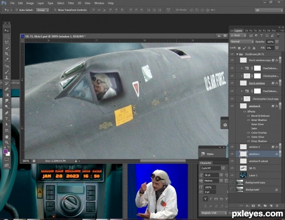Enable the Auto-Select checkbox

click(x=17, y=10)
